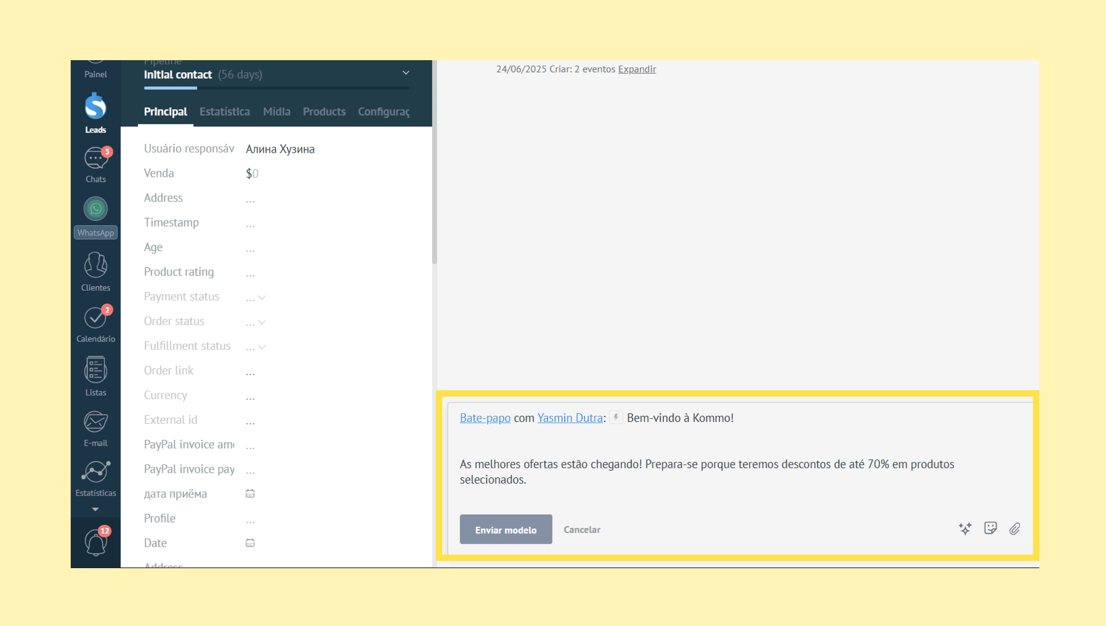Open the Payment status dropdown
Image resolution: width=1106 pixels, height=626 pixels.
[261, 298]
